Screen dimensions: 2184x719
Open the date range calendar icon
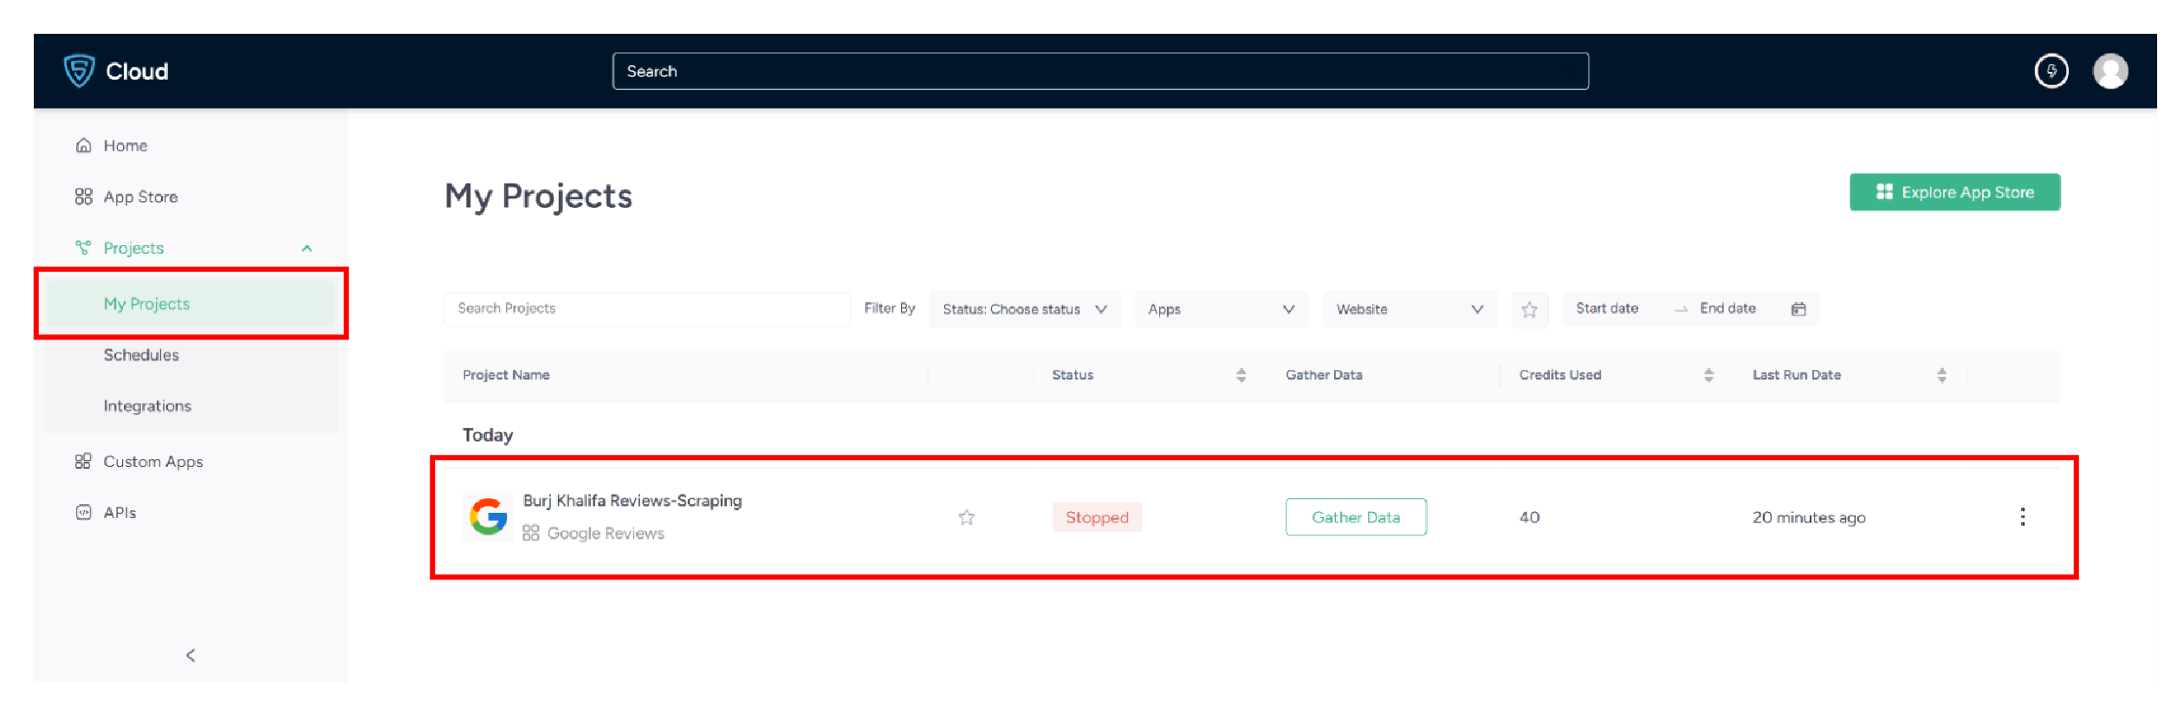point(1798,309)
